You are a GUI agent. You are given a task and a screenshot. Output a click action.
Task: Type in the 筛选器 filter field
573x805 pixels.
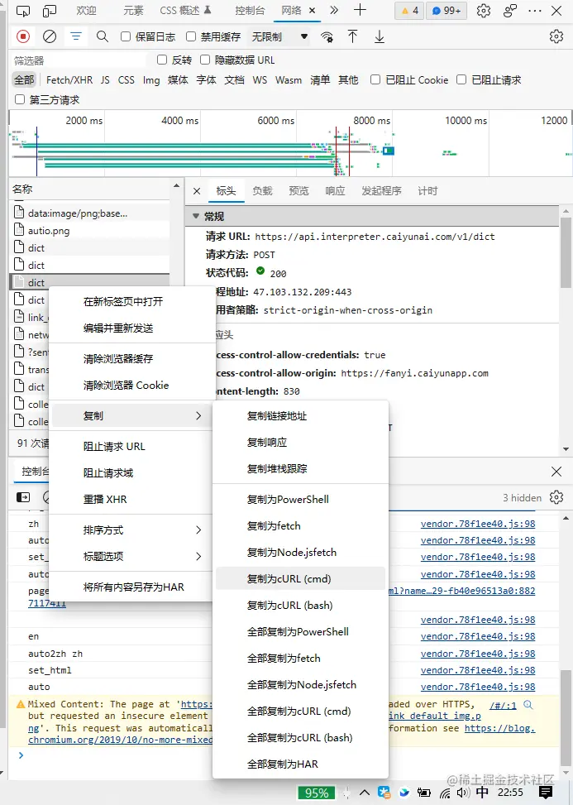pos(79,60)
